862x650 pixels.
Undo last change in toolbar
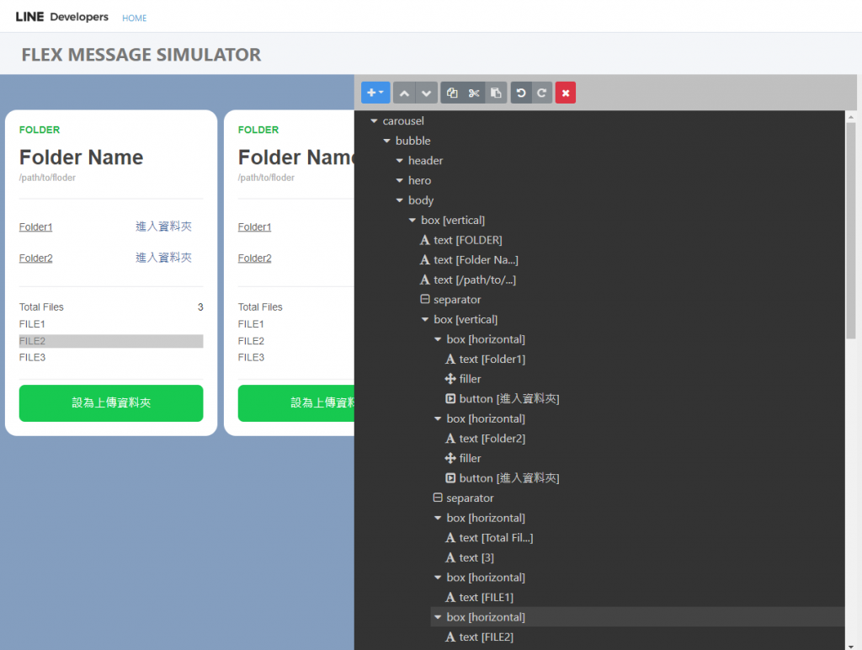(x=520, y=93)
